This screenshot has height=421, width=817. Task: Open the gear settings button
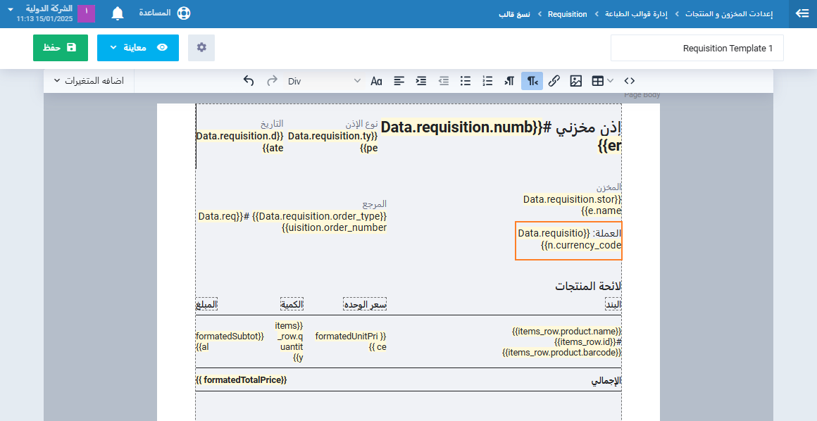[201, 48]
